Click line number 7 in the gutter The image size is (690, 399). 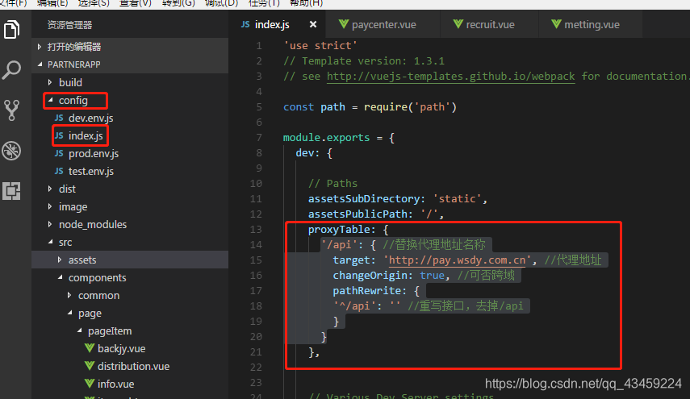pyautogui.click(x=259, y=138)
